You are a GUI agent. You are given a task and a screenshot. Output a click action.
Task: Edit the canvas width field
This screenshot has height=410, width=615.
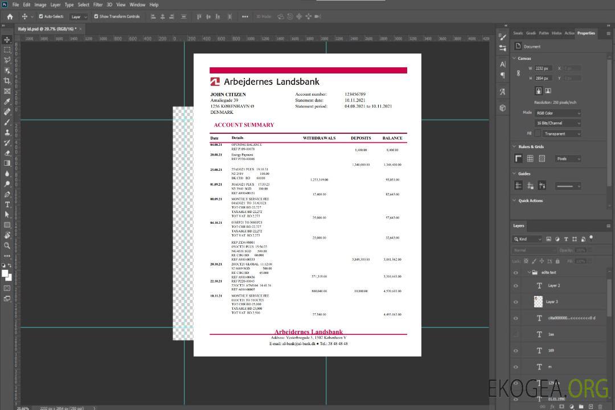tap(543, 68)
